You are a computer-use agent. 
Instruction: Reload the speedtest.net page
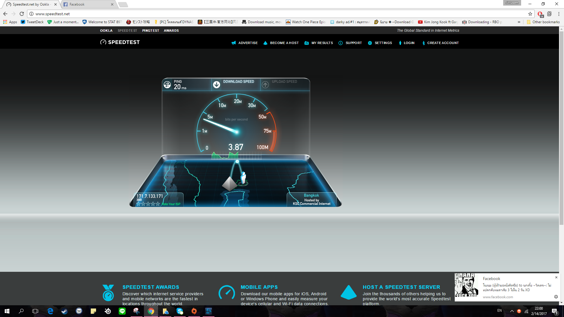coord(22,14)
